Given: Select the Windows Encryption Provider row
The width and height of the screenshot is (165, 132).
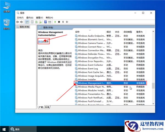Looking at the screenshot, I should 110,58.
